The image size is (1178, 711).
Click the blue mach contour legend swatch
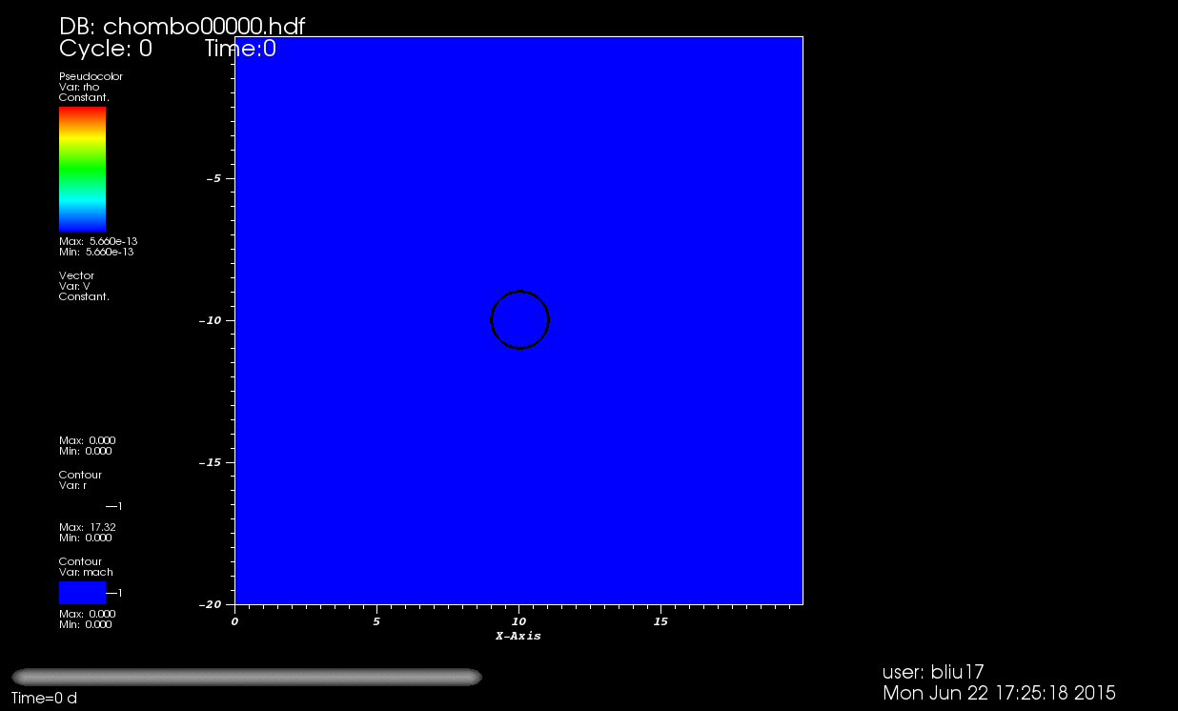point(82,593)
